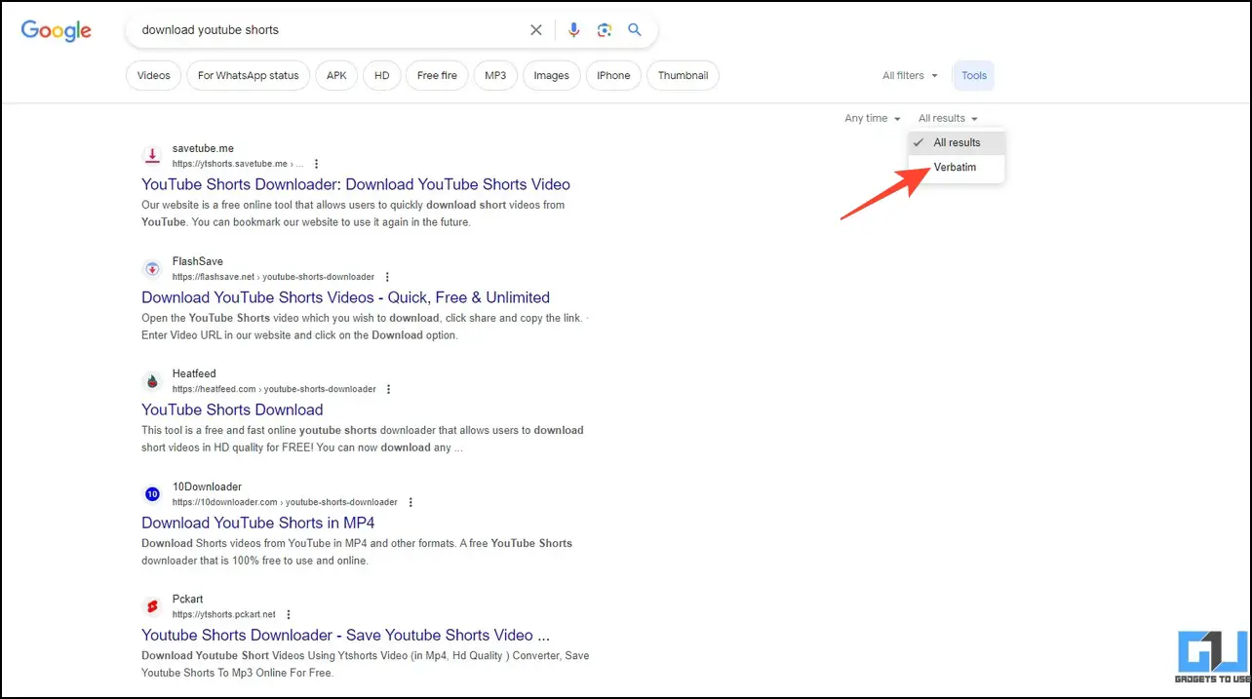The width and height of the screenshot is (1252, 699).
Task: Click the savetube.me site favicon
Action: [x=152, y=156]
